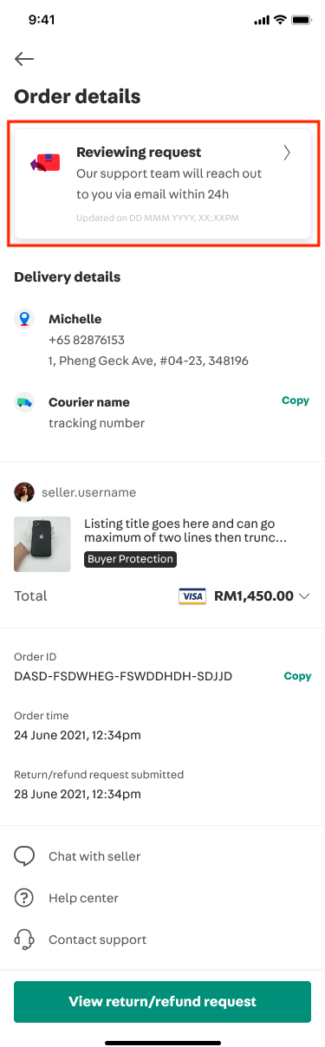Open the seller profile avatar
Viewport: 325px width, 1047px height.
(24, 492)
